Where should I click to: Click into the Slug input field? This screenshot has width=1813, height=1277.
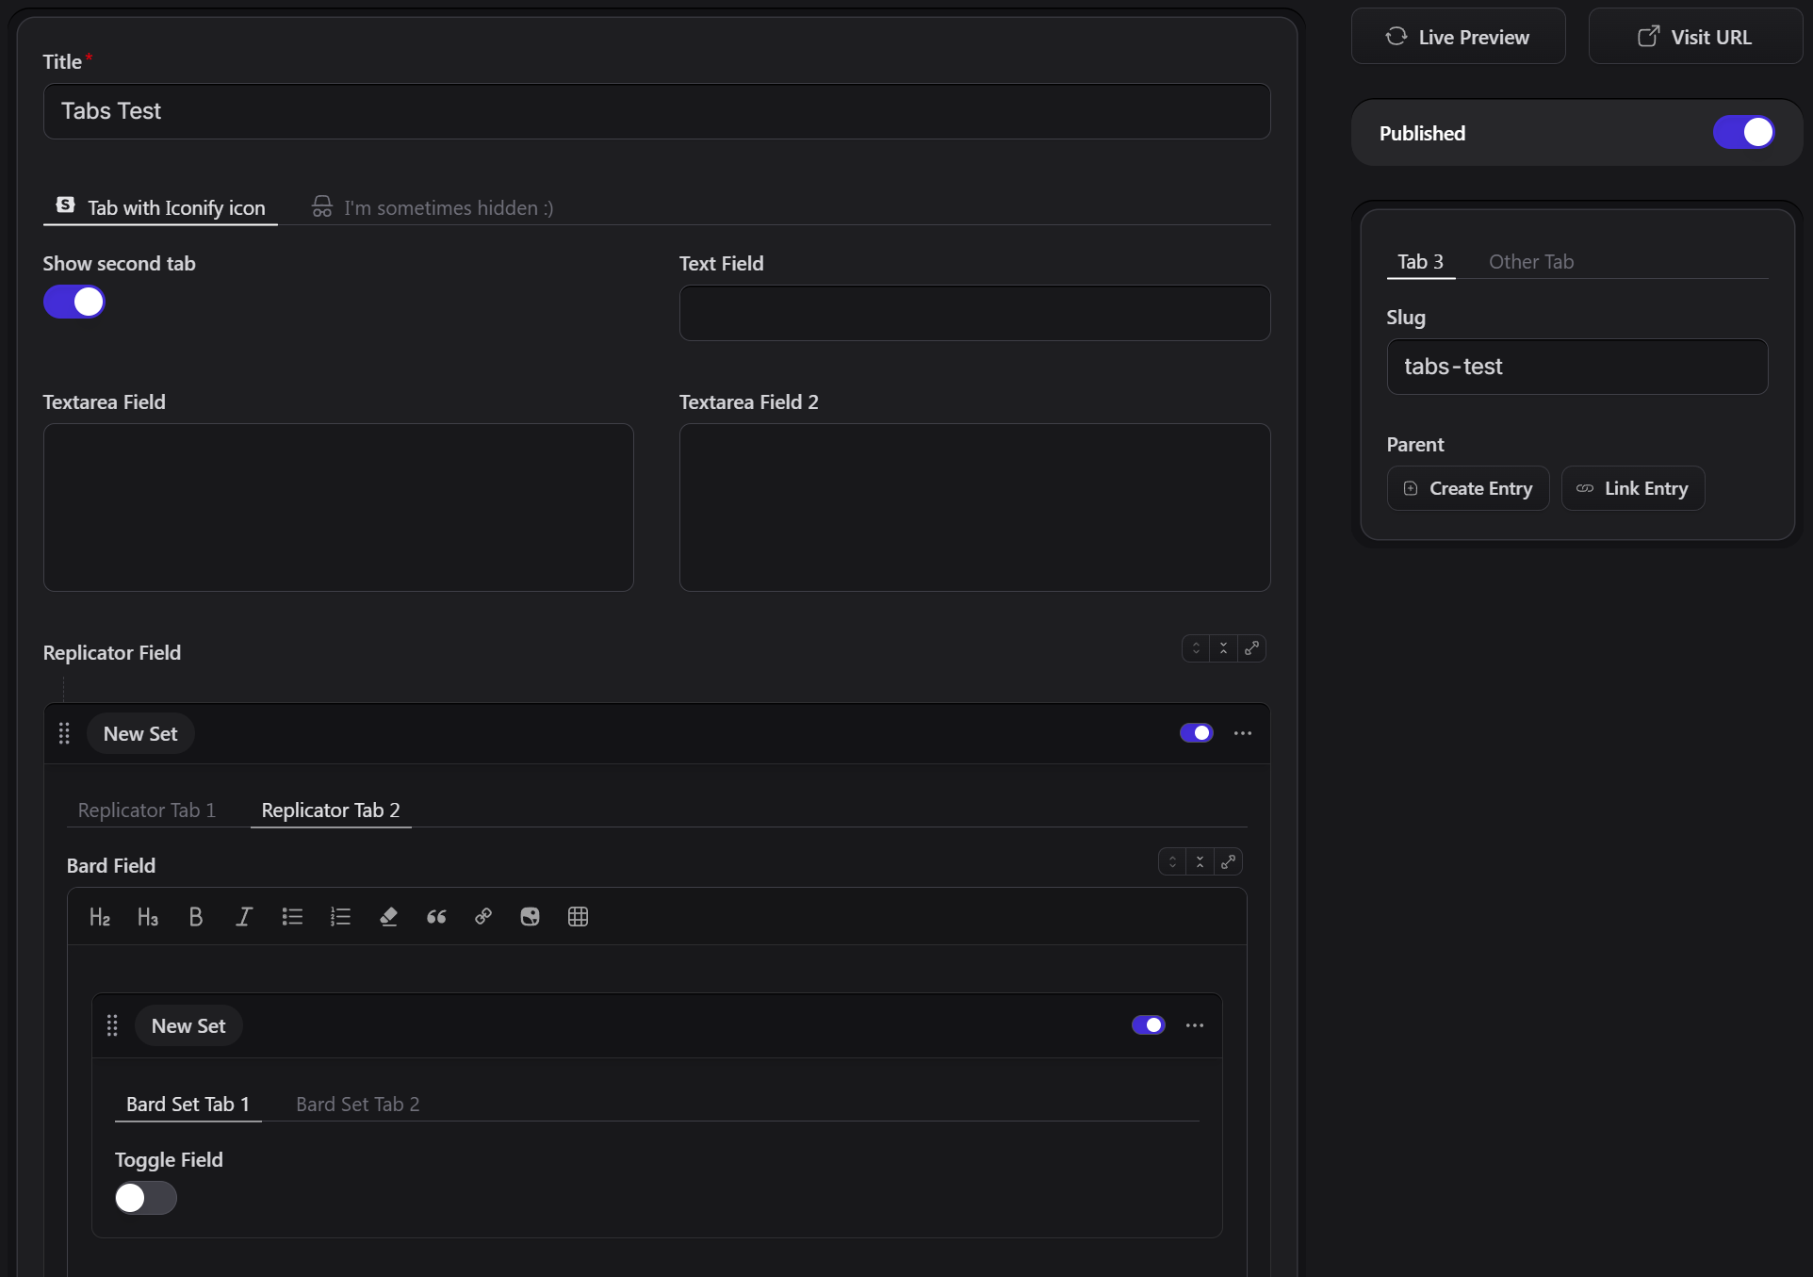tap(1577, 367)
